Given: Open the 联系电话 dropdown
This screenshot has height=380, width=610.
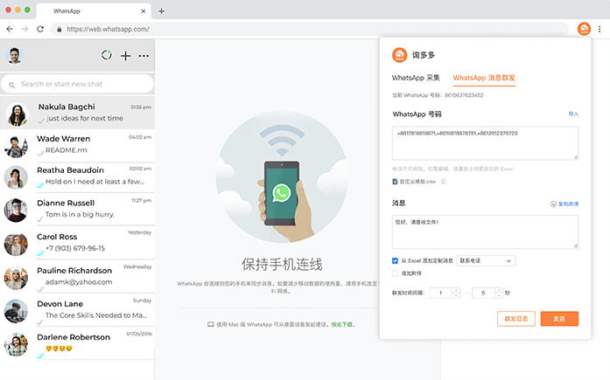Looking at the screenshot, I should (486, 260).
